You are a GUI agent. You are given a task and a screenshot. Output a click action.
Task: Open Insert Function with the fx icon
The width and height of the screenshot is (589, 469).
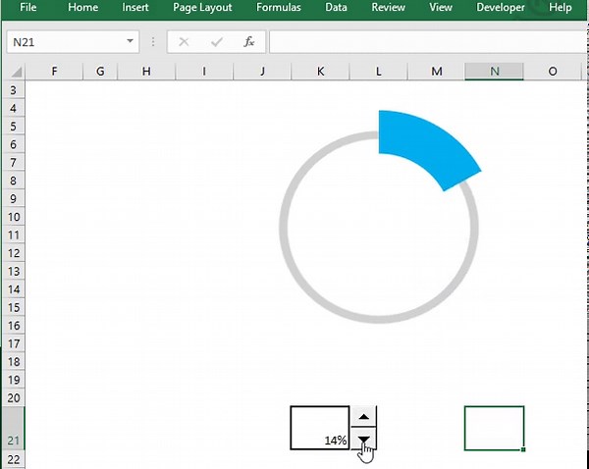pyautogui.click(x=249, y=41)
